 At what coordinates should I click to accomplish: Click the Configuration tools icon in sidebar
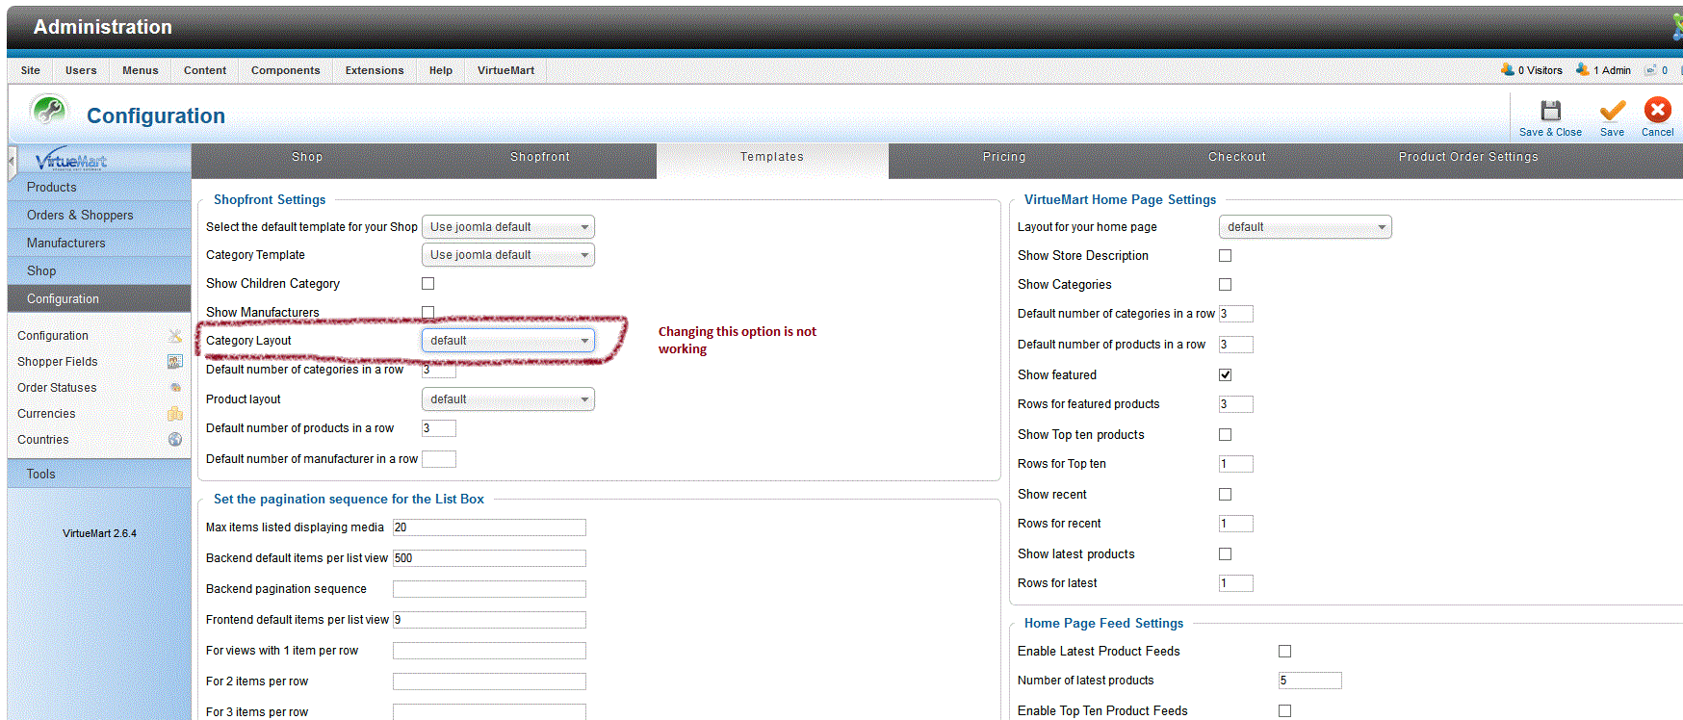175,336
